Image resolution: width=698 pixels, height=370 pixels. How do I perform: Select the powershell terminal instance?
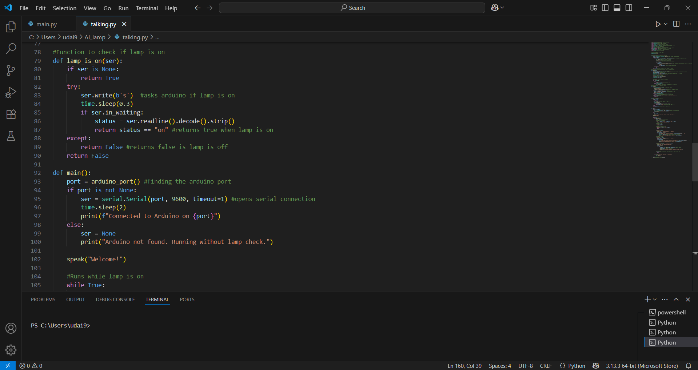click(x=671, y=312)
